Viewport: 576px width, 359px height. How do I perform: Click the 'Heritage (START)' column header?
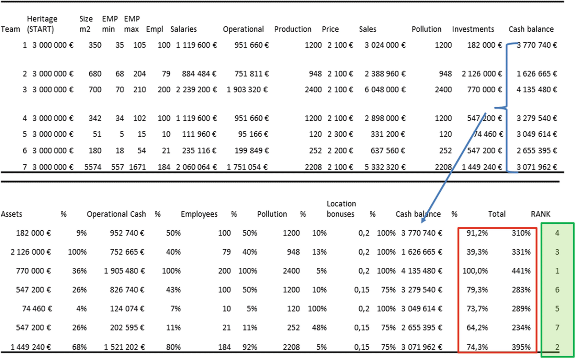pyautogui.click(x=42, y=24)
